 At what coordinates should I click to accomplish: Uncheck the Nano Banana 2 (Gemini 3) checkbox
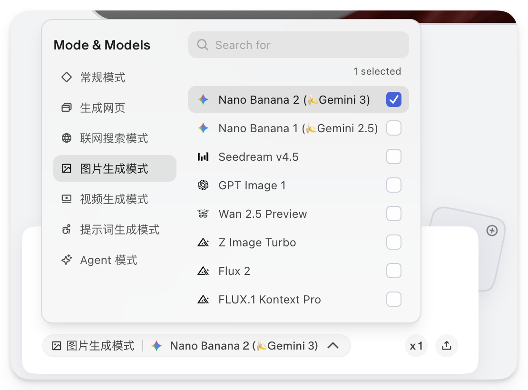coord(394,99)
